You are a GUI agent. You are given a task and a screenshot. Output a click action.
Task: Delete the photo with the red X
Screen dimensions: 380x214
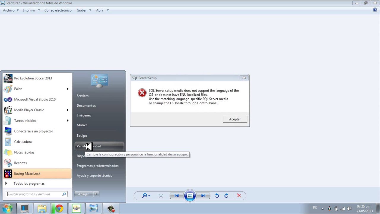point(239,196)
